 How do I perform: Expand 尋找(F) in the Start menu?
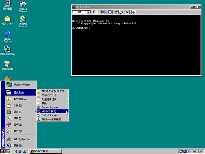click(21, 118)
